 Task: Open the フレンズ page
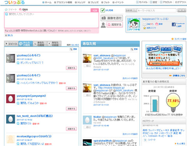[93, 2]
